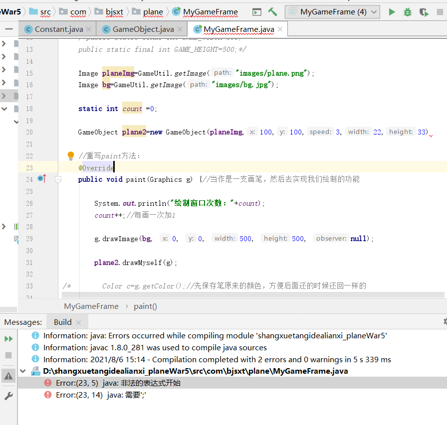Viewport: 447px width, 425px height.
Task: Click MyGameFrame in editor breadcrumb footer
Action: 91,306
